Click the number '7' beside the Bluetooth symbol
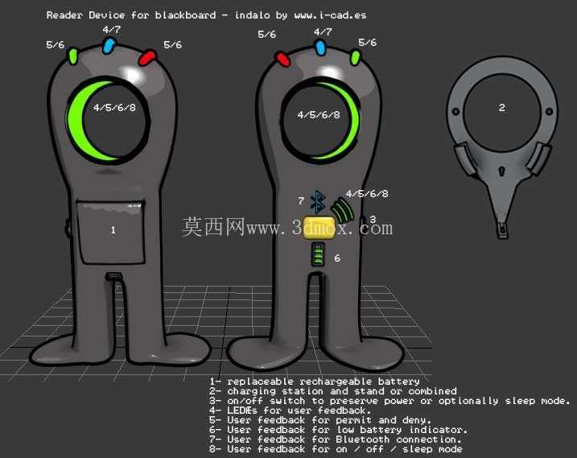This screenshot has width=577, height=458. point(301,200)
